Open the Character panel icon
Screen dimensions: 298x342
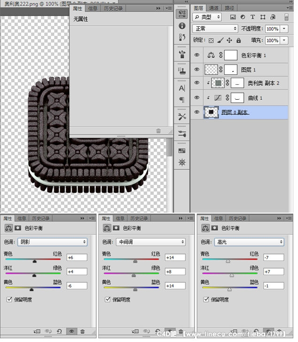182,88
